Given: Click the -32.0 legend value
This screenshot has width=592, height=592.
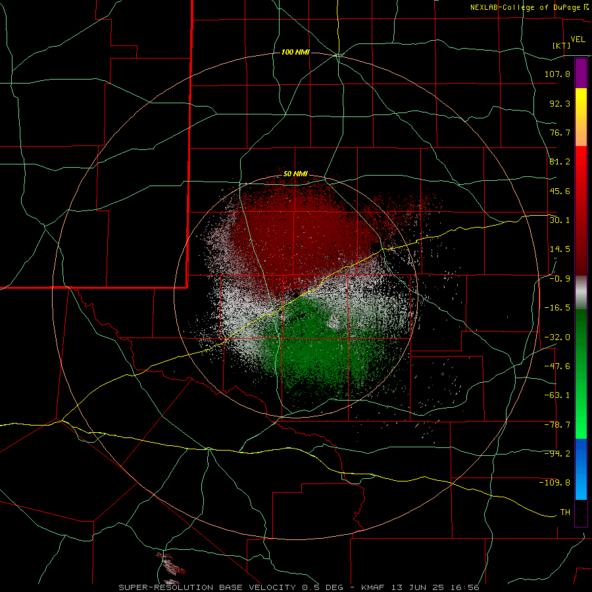Looking at the screenshot, I should 557,337.
